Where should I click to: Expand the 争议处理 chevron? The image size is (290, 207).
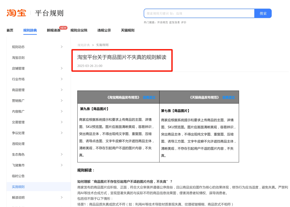point(61,133)
